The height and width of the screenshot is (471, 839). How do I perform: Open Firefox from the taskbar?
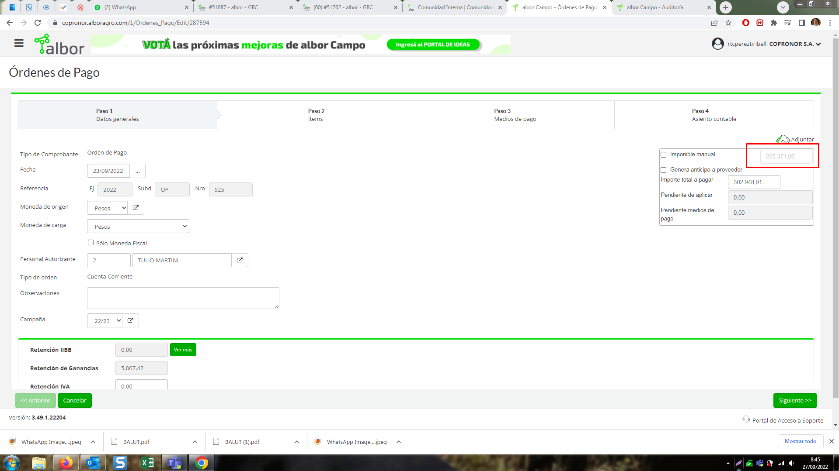tap(66, 463)
